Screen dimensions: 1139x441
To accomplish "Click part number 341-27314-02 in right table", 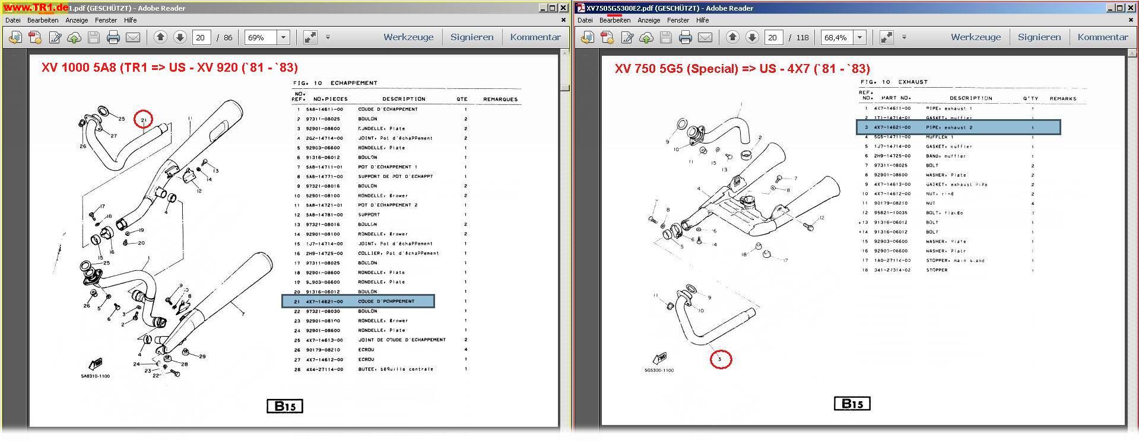I will coord(892,270).
